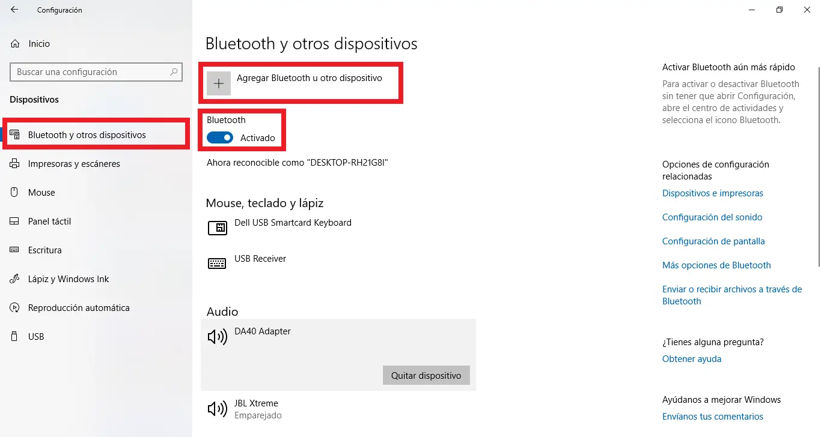
Task: Select Reproducción automática from the sidebar
Action: point(79,307)
